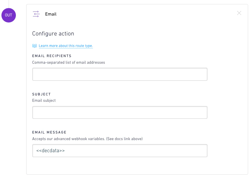The image size is (251, 177).
Task: Dismiss the Email configuration panel
Action: (x=239, y=13)
